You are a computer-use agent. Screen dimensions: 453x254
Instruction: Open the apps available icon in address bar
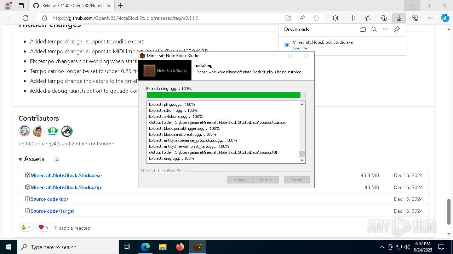pyautogui.click(x=288, y=18)
